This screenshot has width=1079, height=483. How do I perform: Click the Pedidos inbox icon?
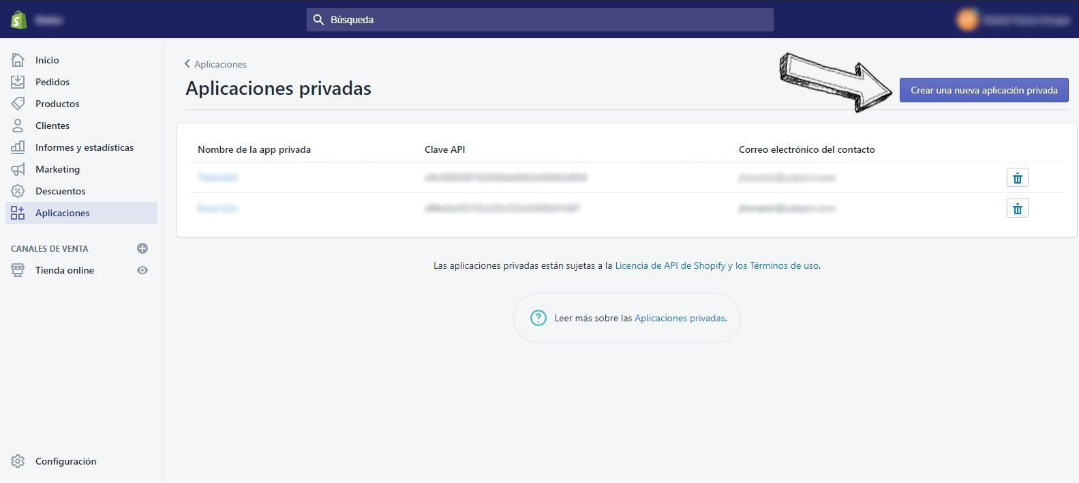coord(18,82)
